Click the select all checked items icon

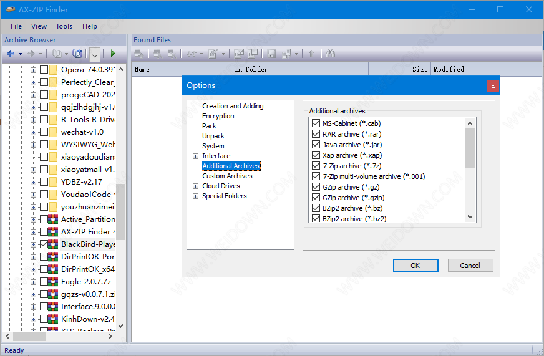(x=239, y=54)
